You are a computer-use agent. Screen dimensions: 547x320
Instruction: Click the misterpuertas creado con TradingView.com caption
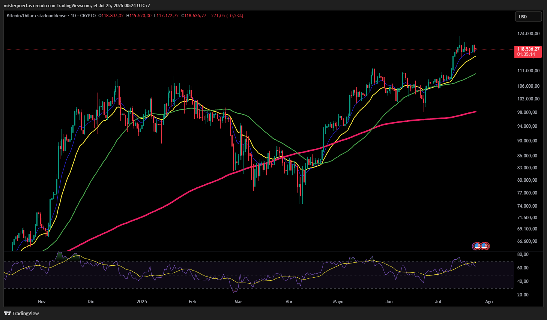[77, 6]
